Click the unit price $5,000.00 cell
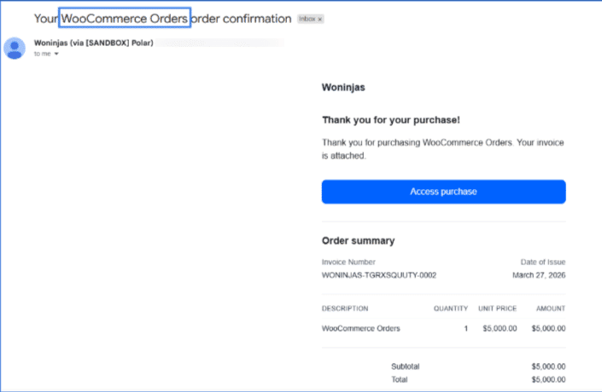Image resolution: width=602 pixels, height=392 pixels. (500, 328)
